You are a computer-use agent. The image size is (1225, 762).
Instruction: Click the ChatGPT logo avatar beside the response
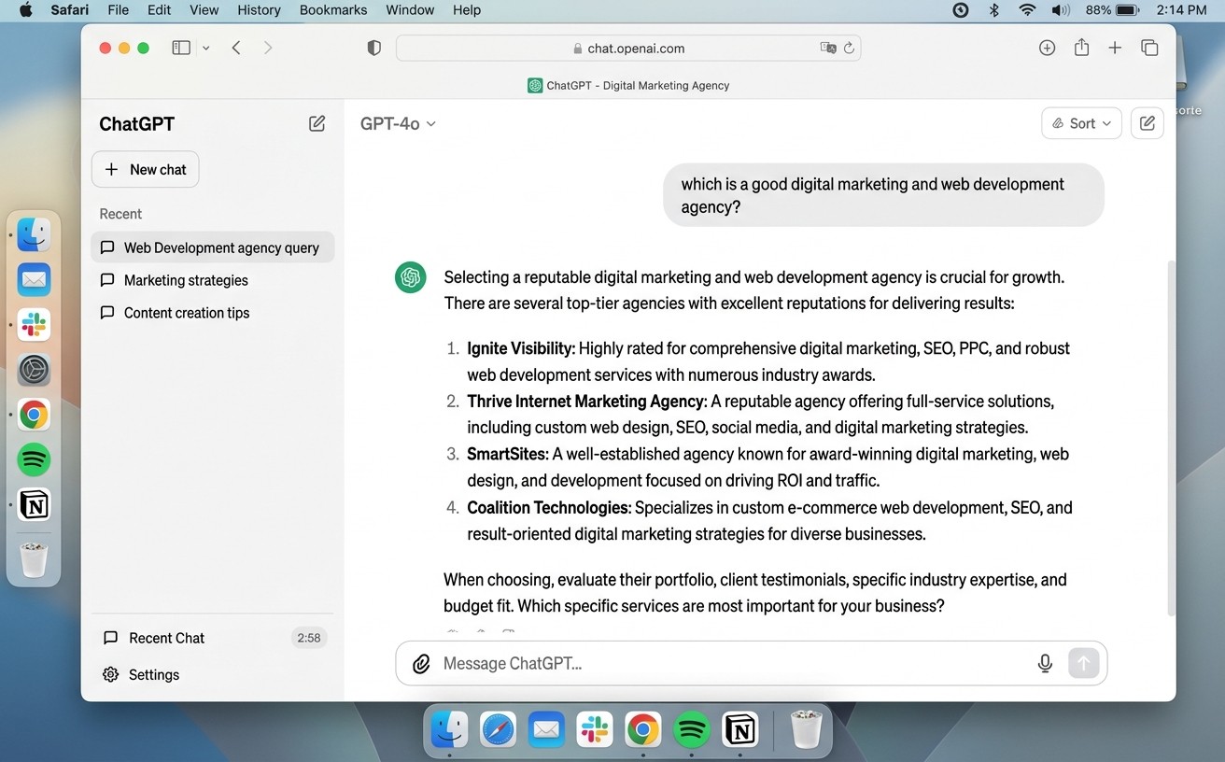tap(411, 277)
